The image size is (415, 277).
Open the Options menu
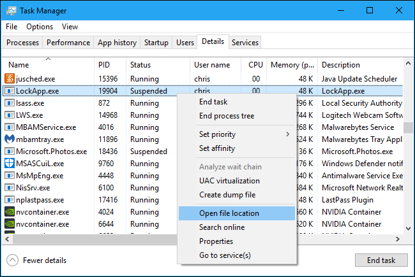tap(40, 27)
